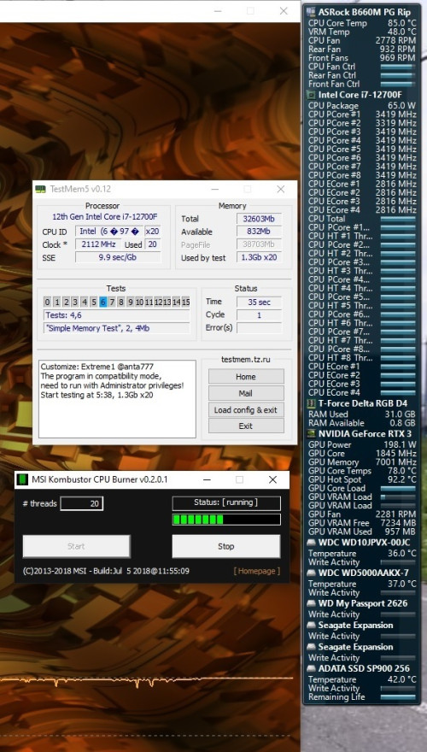Click the MSI Kombustor green title icon
The height and width of the screenshot is (752, 427).
[22, 479]
